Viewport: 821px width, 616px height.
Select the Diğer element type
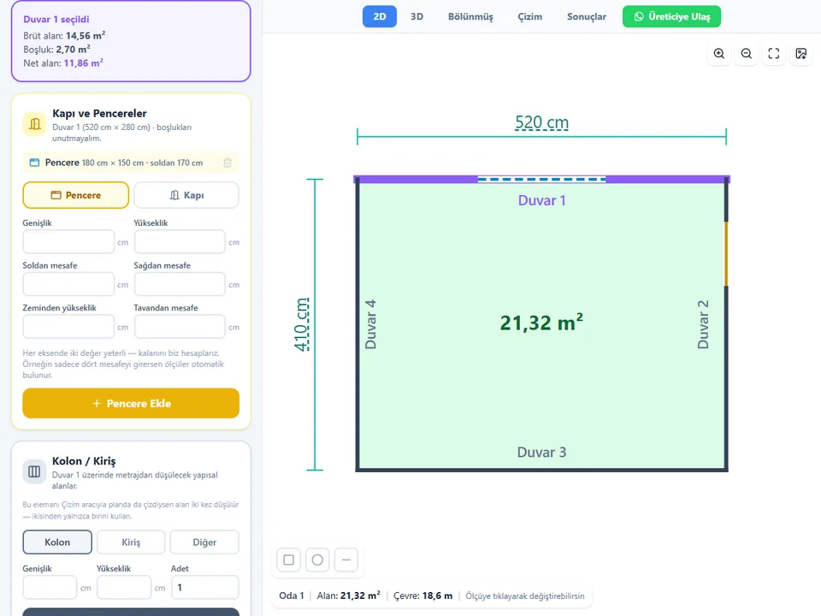point(204,542)
